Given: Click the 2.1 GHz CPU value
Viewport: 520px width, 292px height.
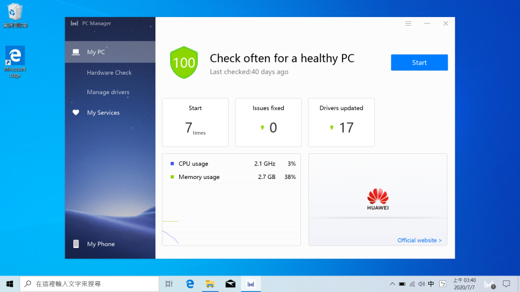Looking at the screenshot, I should pos(265,164).
